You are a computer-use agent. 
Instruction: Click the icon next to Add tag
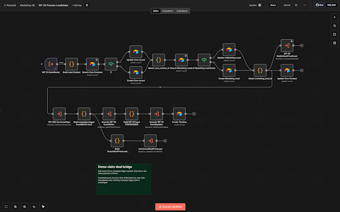87,5
